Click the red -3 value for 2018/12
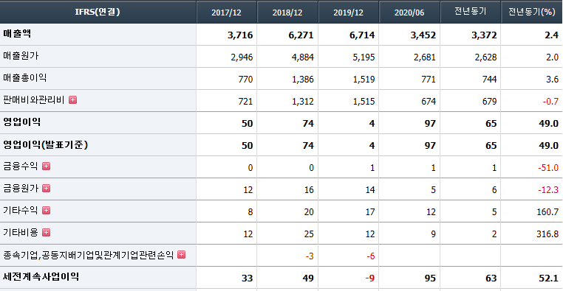563x291 pixels. click(310, 256)
